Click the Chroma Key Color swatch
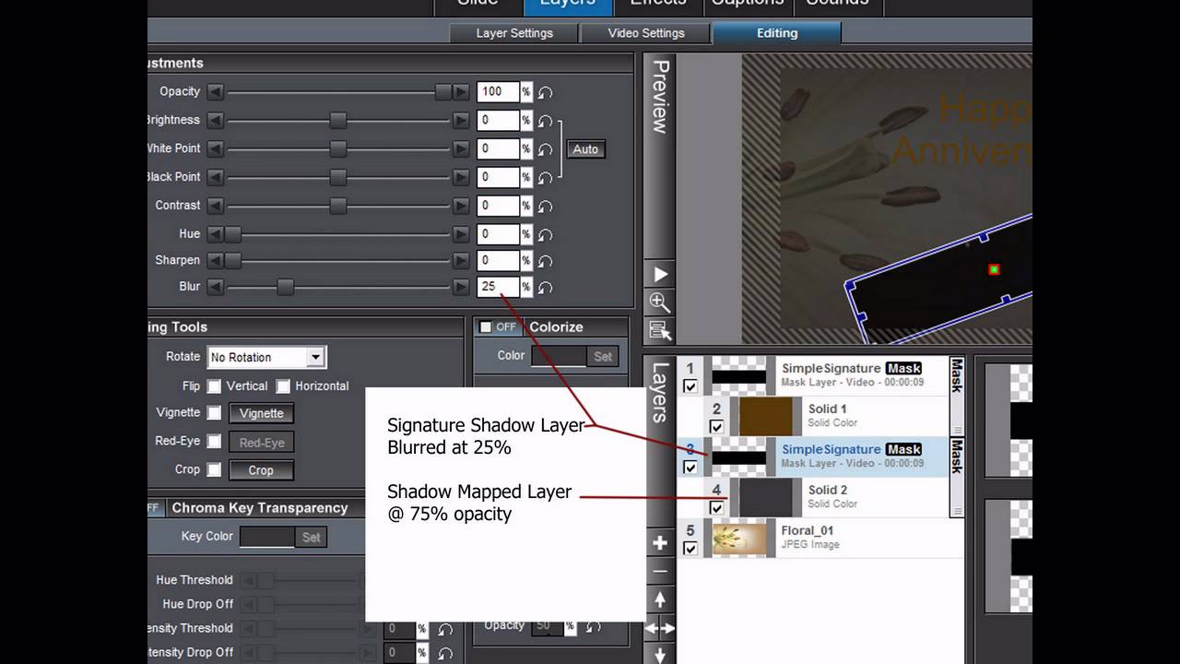This screenshot has height=664, width=1180. coord(267,537)
